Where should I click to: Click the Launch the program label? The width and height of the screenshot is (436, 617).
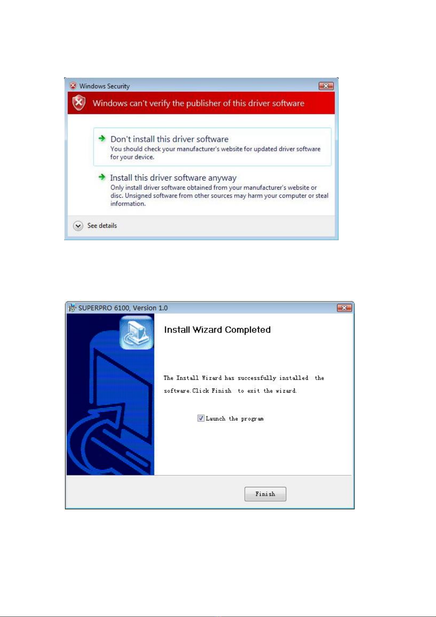(235, 419)
